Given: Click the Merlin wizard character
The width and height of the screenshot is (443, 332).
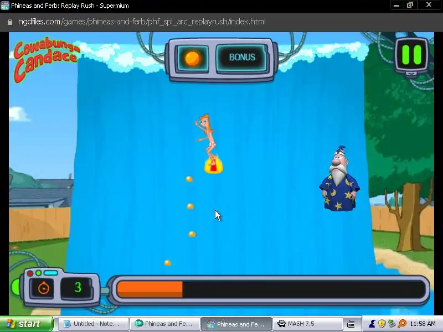Looking at the screenshot, I should 339,179.
